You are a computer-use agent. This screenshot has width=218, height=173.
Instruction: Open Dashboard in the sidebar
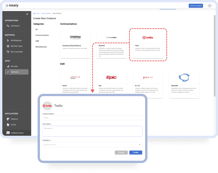click(x=15, y=26)
